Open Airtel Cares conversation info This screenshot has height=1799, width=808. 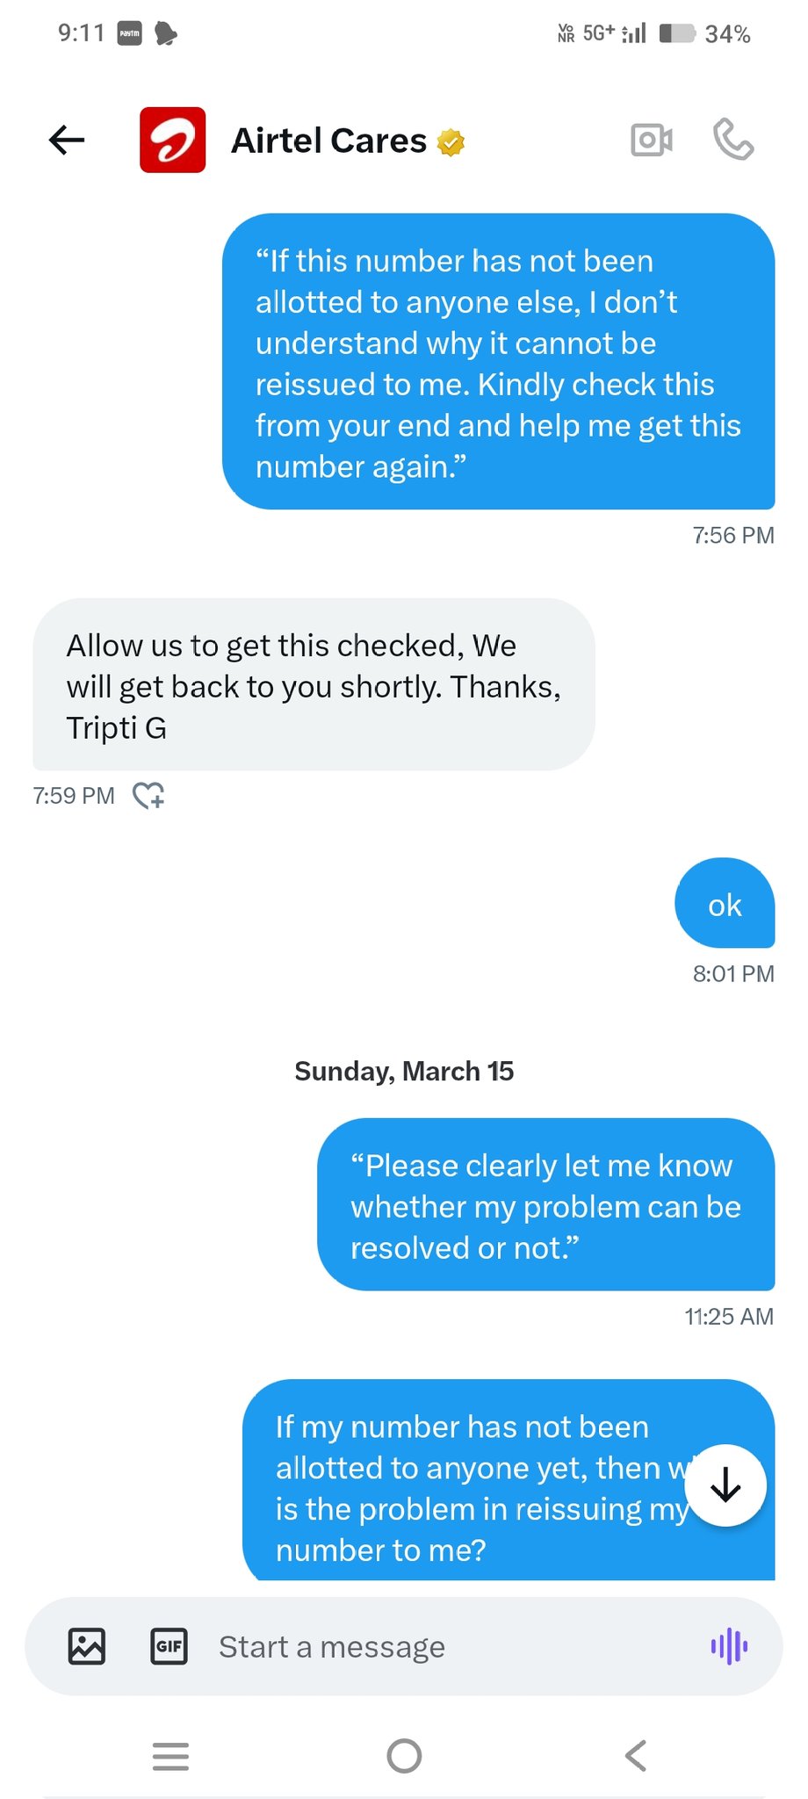coord(328,141)
